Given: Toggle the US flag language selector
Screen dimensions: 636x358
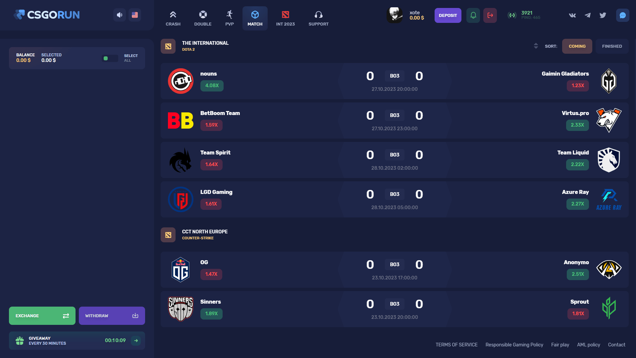Looking at the screenshot, I should point(135,15).
